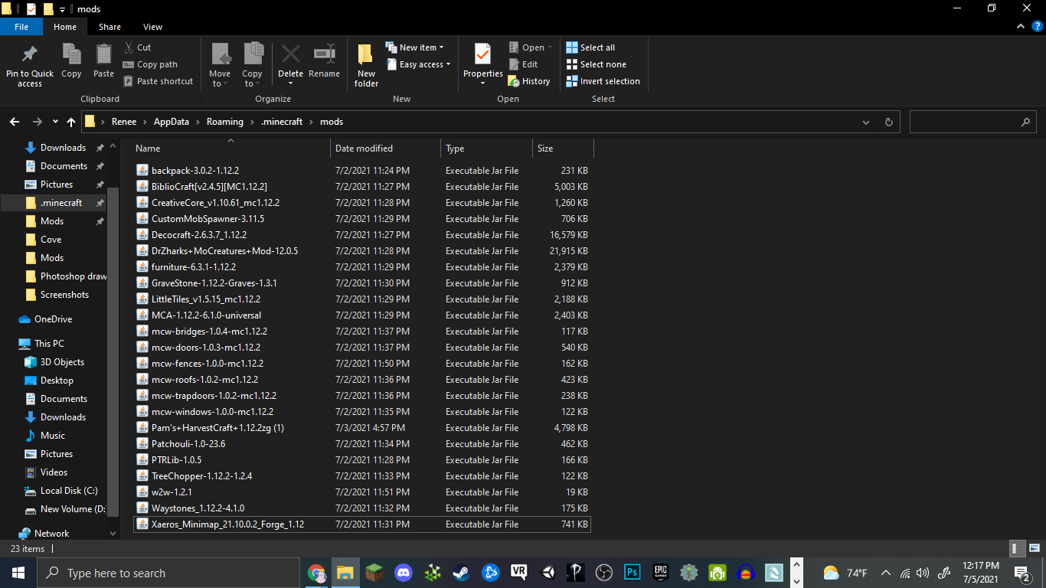
Task: Open the Recent locations dropdown arrow
Action: 55,122
